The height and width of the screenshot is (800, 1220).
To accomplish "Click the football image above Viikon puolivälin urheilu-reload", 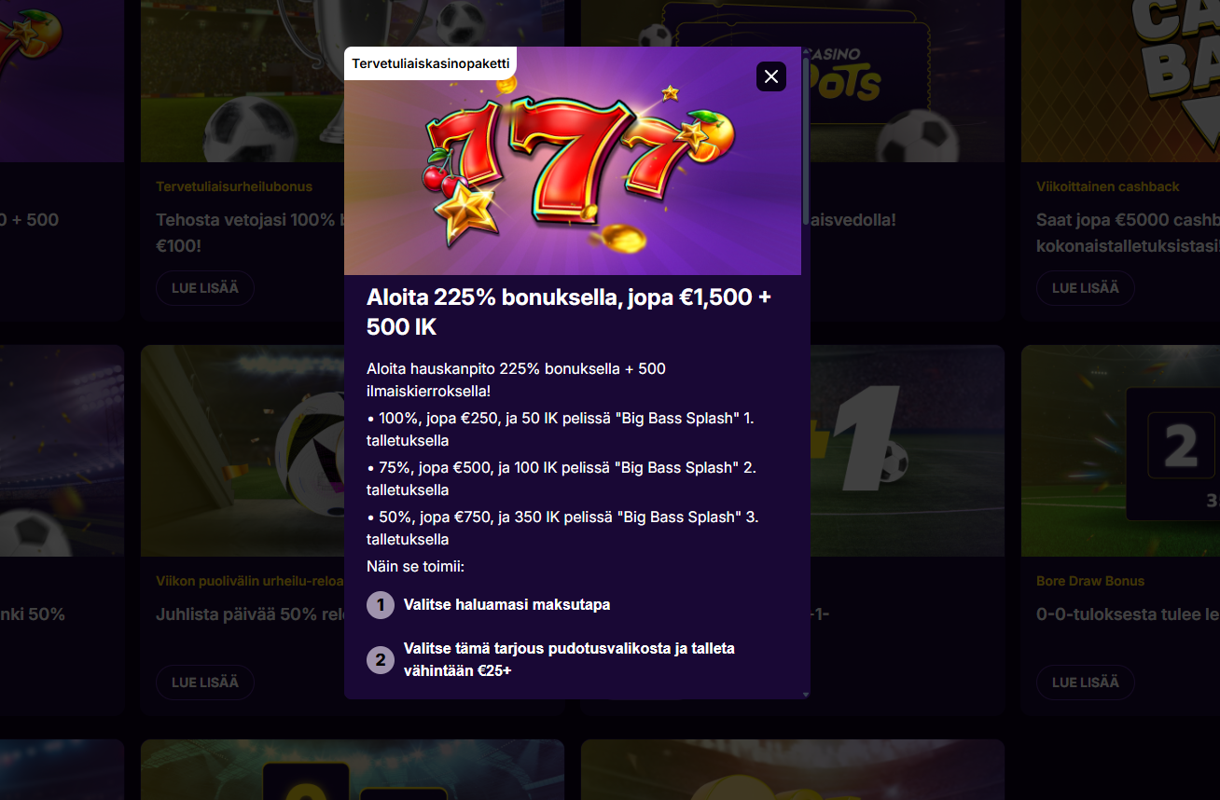I will tap(243, 451).
